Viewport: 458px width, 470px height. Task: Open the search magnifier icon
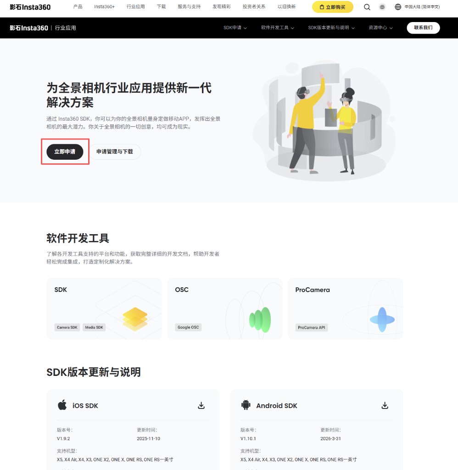coord(367,7)
